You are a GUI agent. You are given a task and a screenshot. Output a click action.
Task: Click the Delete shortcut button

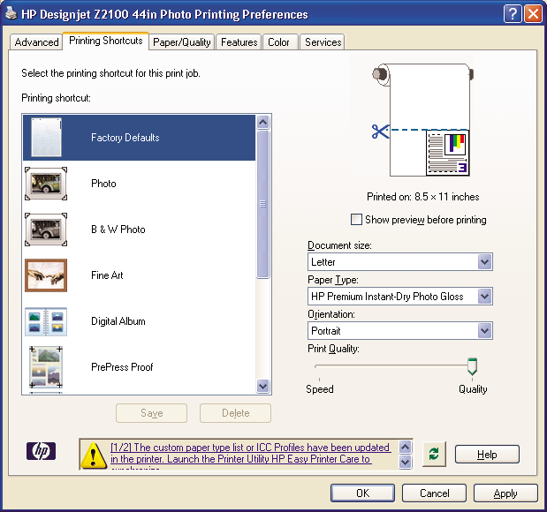coord(235,413)
